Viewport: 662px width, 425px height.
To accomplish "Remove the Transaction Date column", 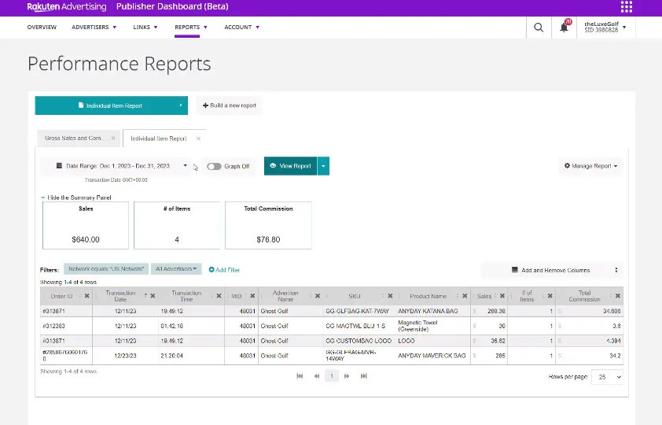I will pos(153,296).
